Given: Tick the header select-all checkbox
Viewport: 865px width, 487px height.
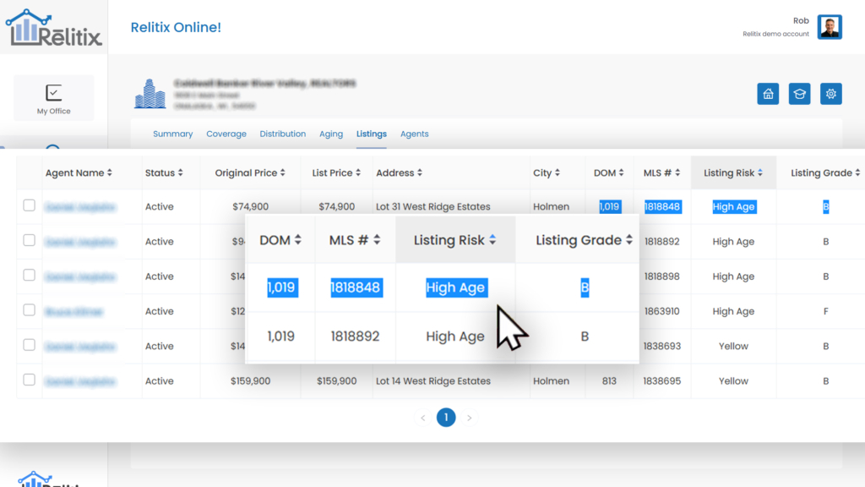Looking at the screenshot, I should tap(30, 172).
